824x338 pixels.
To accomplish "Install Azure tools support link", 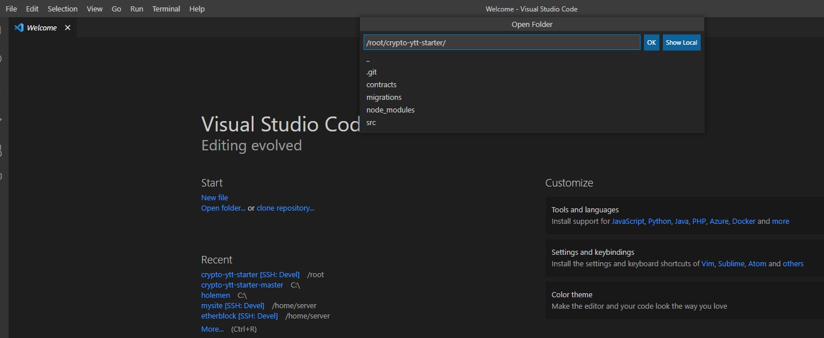I will point(719,221).
